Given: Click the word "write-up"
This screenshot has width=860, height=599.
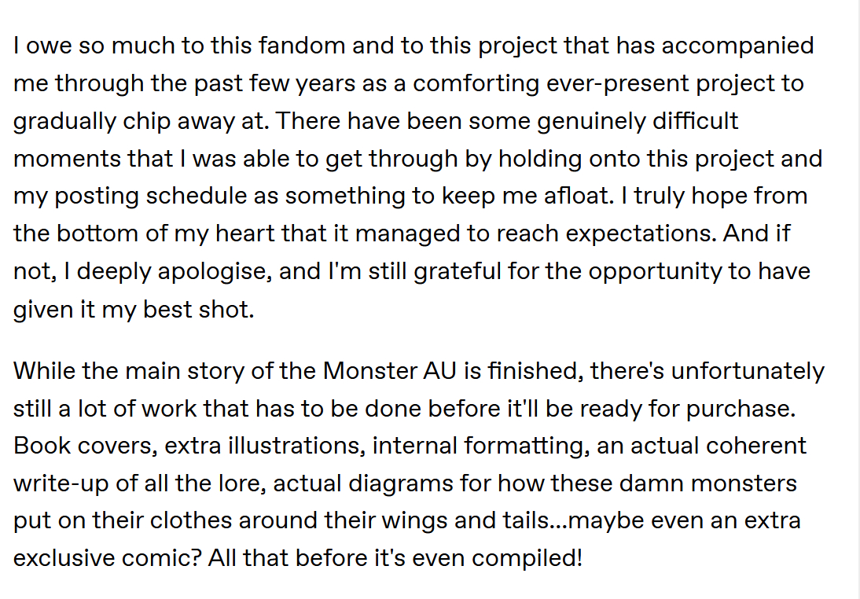Looking at the screenshot, I should tap(61, 484).
